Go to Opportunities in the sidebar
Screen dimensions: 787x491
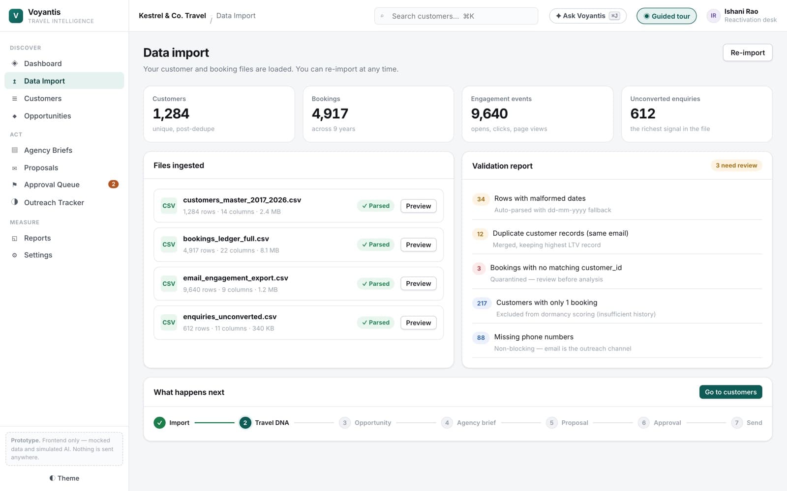click(x=64, y=116)
